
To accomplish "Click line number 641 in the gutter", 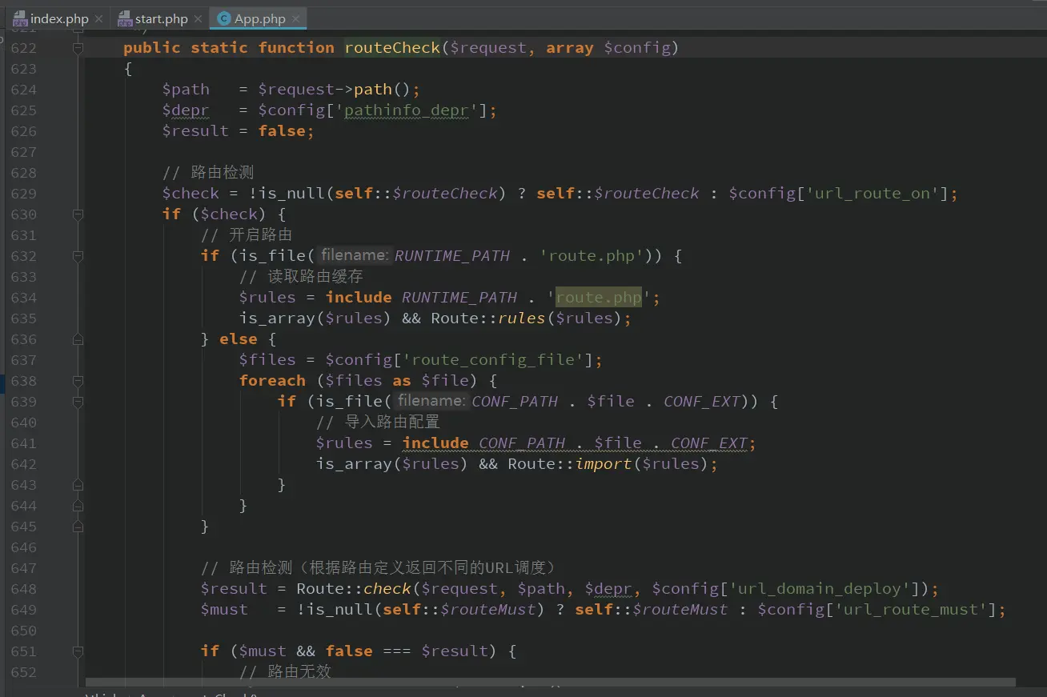I will (x=24, y=443).
